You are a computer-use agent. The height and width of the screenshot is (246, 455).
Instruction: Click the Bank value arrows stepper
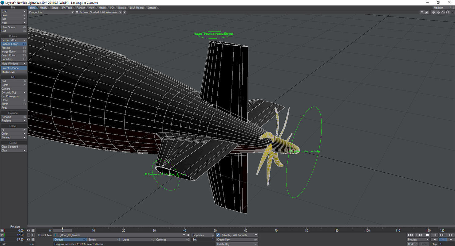coord(29,240)
